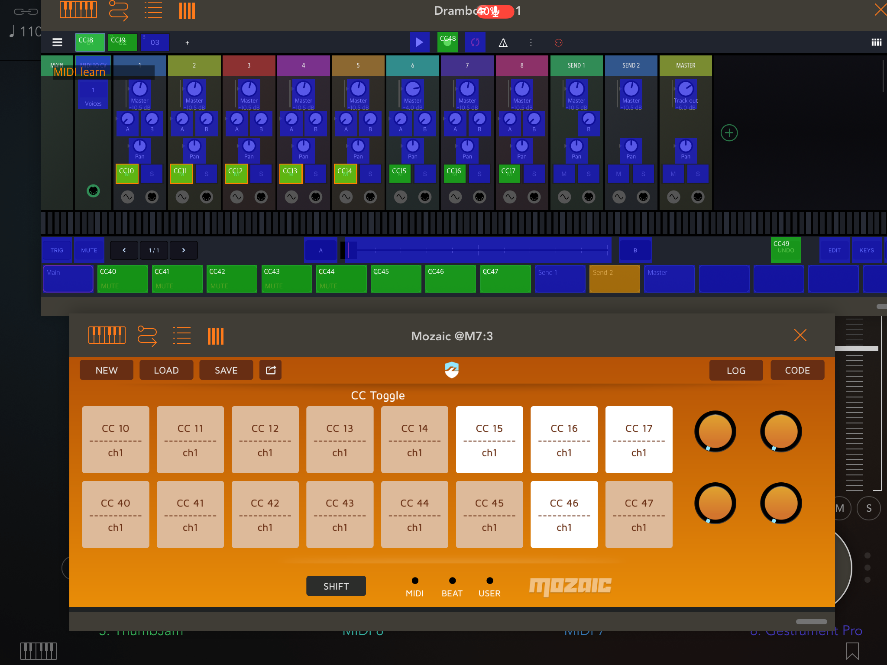Click the LOAD button in Mozaic
The height and width of the screenshot is (665, 887).
[x=166, y=370]
